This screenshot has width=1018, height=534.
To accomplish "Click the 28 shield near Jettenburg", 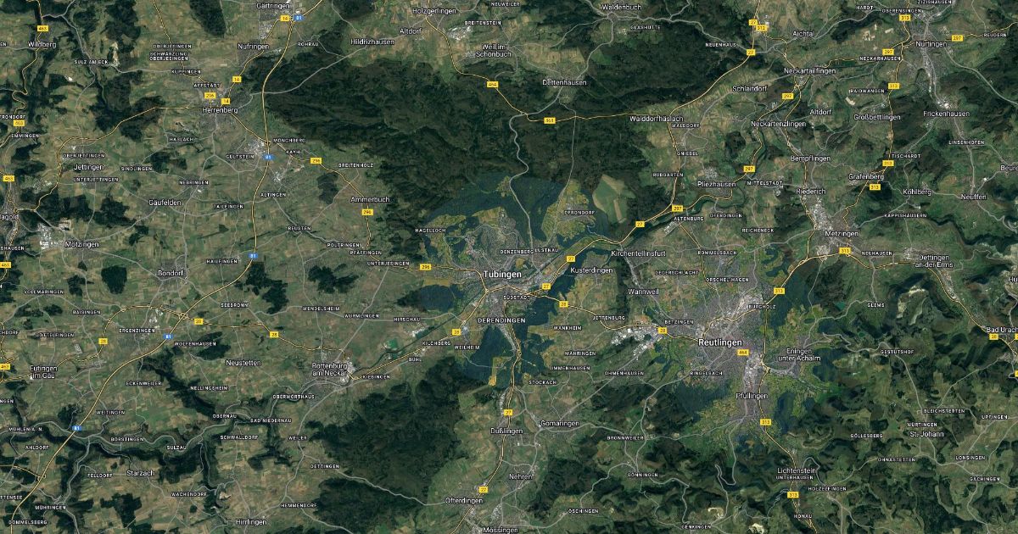I will (562, 303).
